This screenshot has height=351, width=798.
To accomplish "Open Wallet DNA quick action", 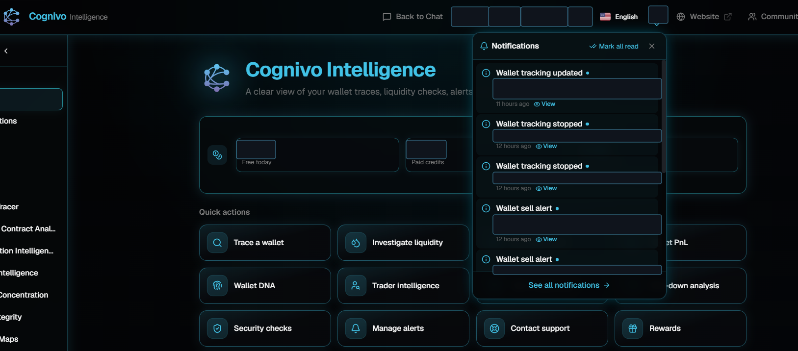I will 265,286.
